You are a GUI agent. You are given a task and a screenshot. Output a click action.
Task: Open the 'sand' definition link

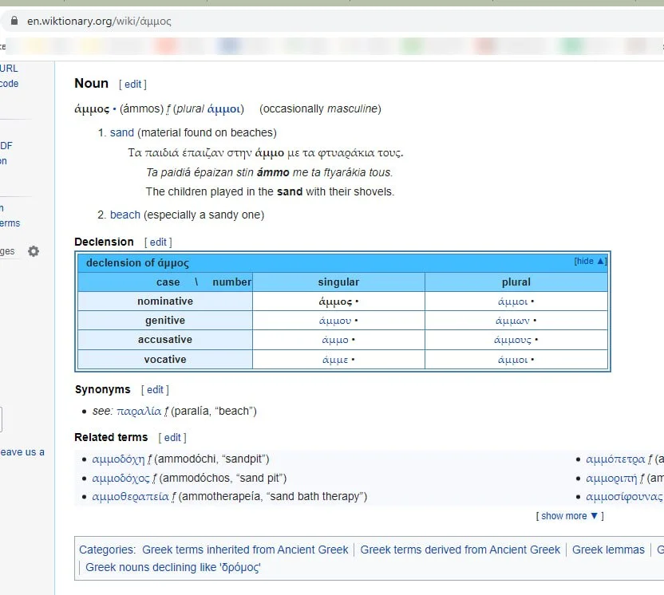point(122,132)
